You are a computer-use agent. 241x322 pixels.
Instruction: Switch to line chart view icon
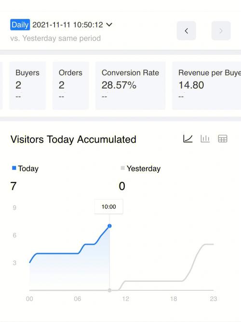coord(187,139)
